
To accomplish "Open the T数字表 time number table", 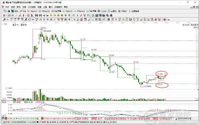I will click(x=91, y=11).
